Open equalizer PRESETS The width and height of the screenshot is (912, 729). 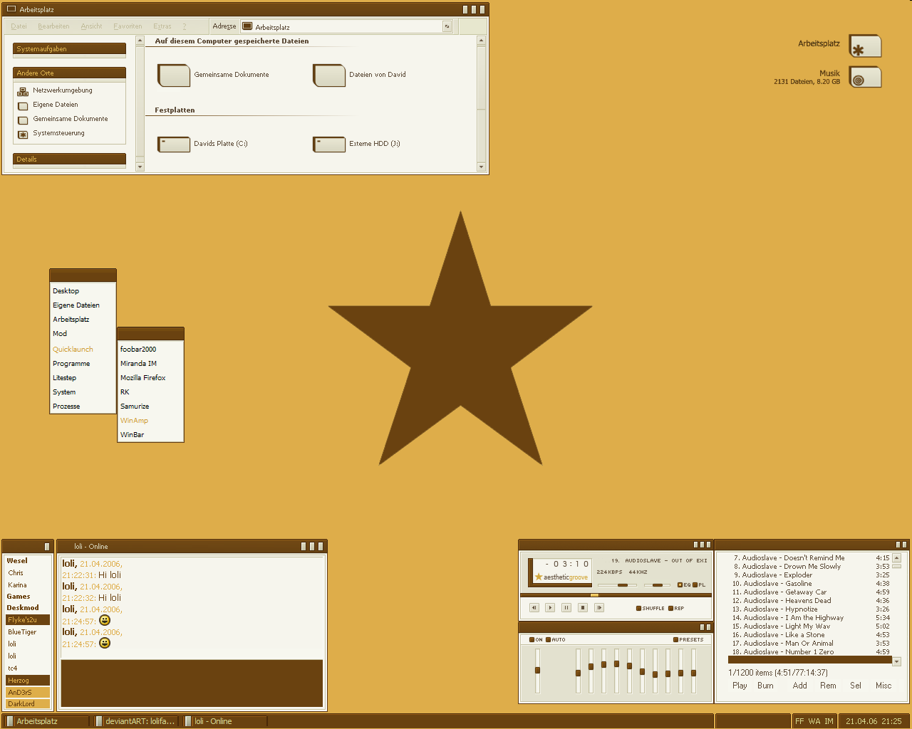688,639
